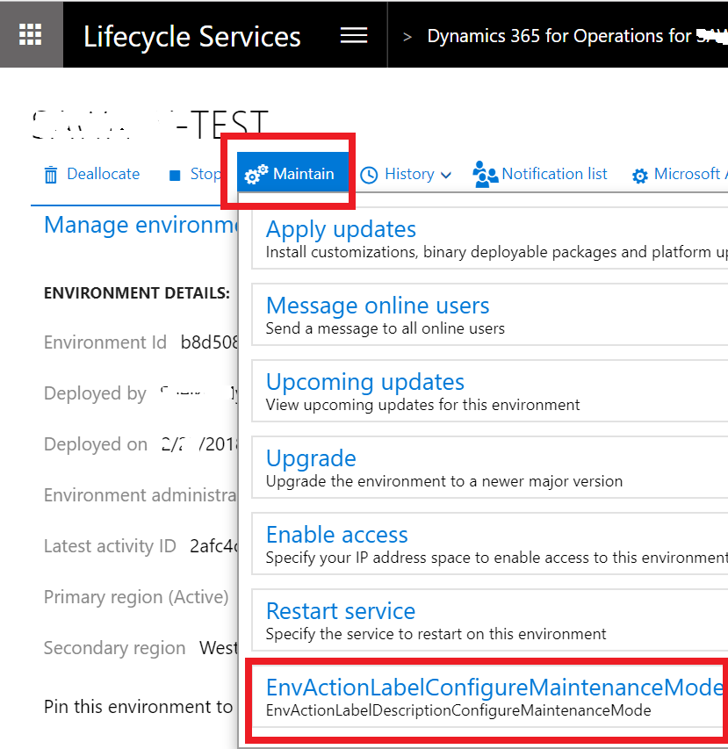Select Apply updates from the Maintain menu
The image size is (728, 749).
tap(341, 229)
